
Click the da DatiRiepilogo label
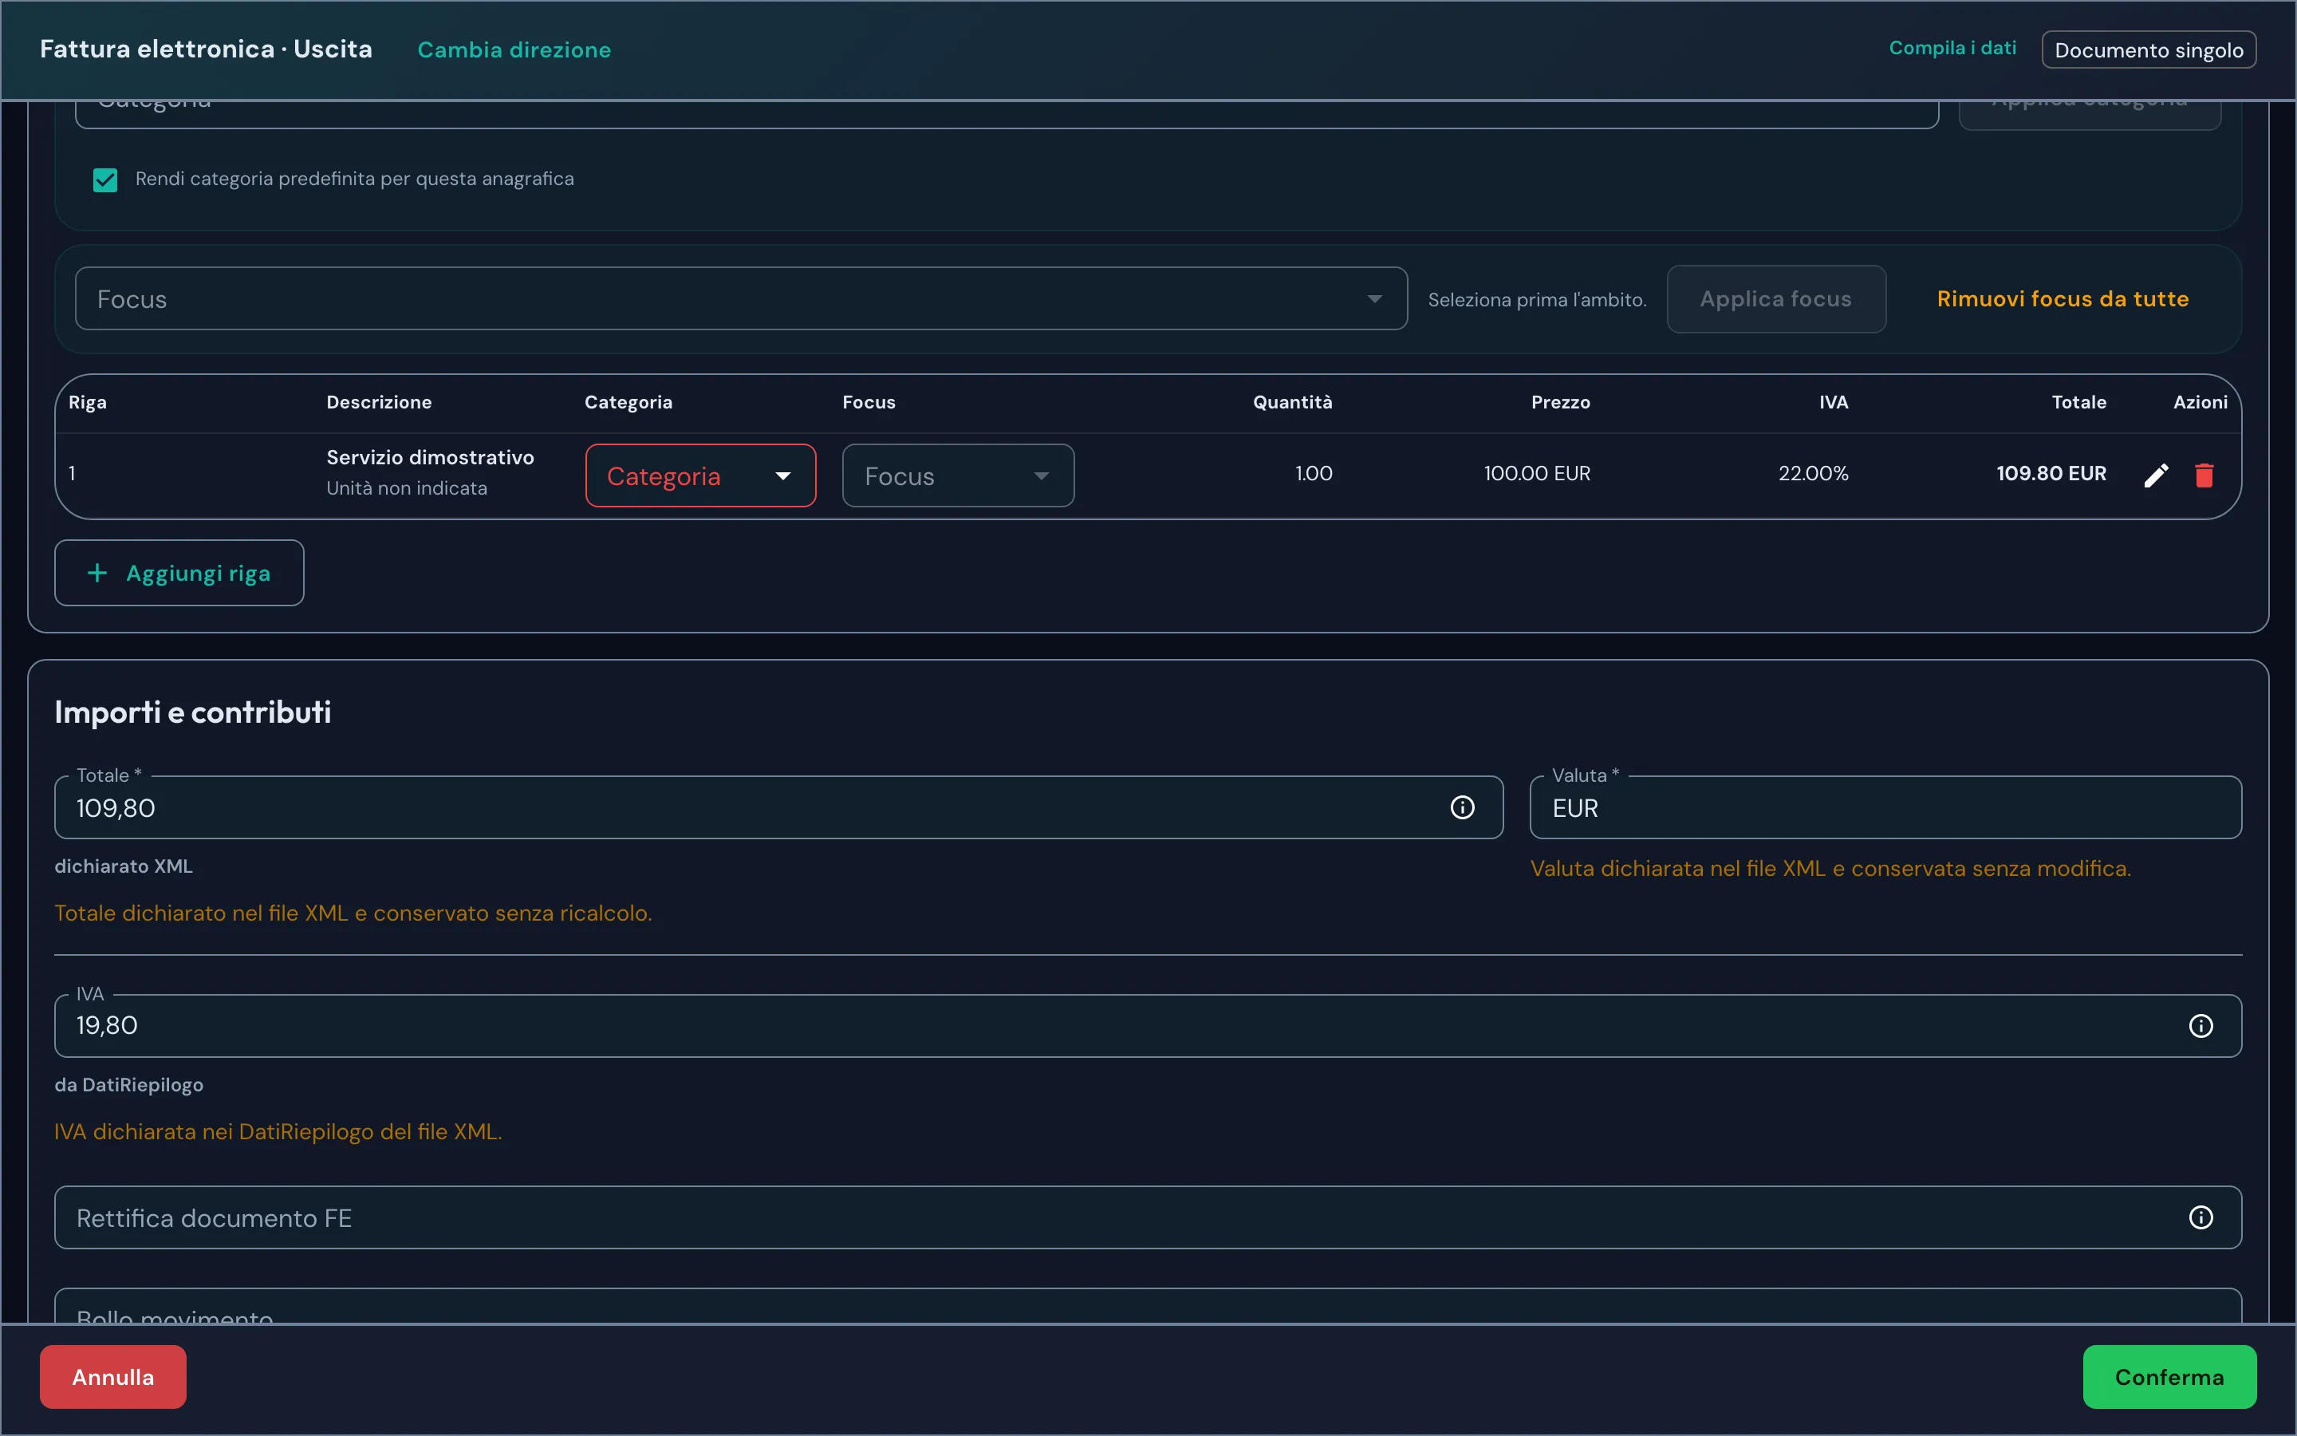click(x=128, y=1085)
